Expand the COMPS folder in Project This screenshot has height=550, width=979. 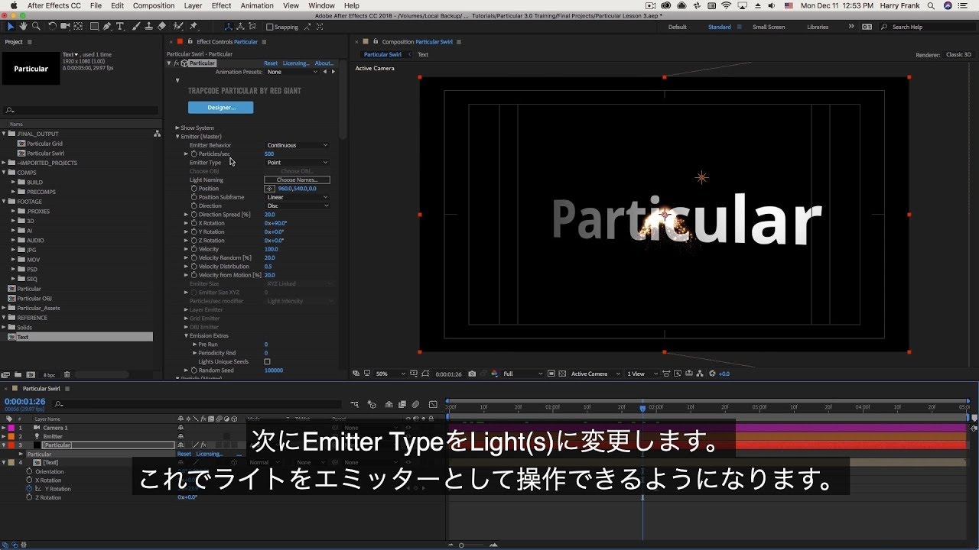4,173
